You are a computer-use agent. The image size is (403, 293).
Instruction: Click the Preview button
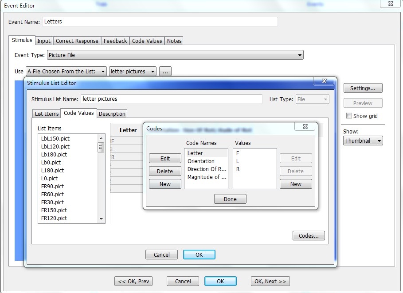tap(363, 103)
